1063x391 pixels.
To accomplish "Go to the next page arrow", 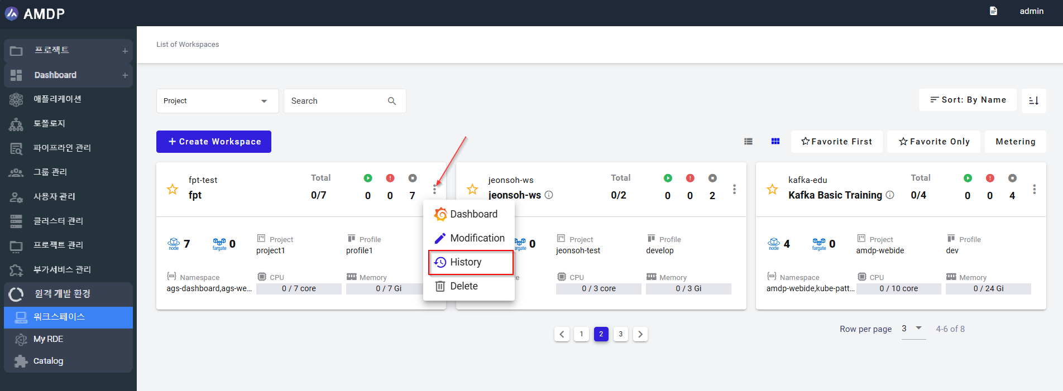I will pyautogui.click(x=640, y=334).
